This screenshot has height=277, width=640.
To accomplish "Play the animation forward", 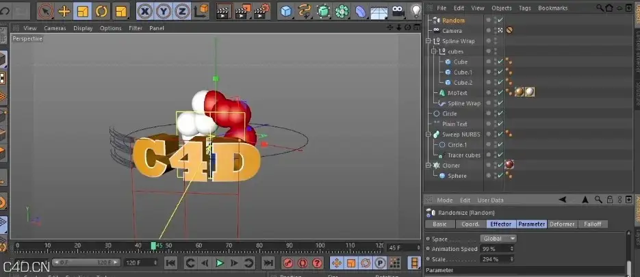I will tap(220, 263).
